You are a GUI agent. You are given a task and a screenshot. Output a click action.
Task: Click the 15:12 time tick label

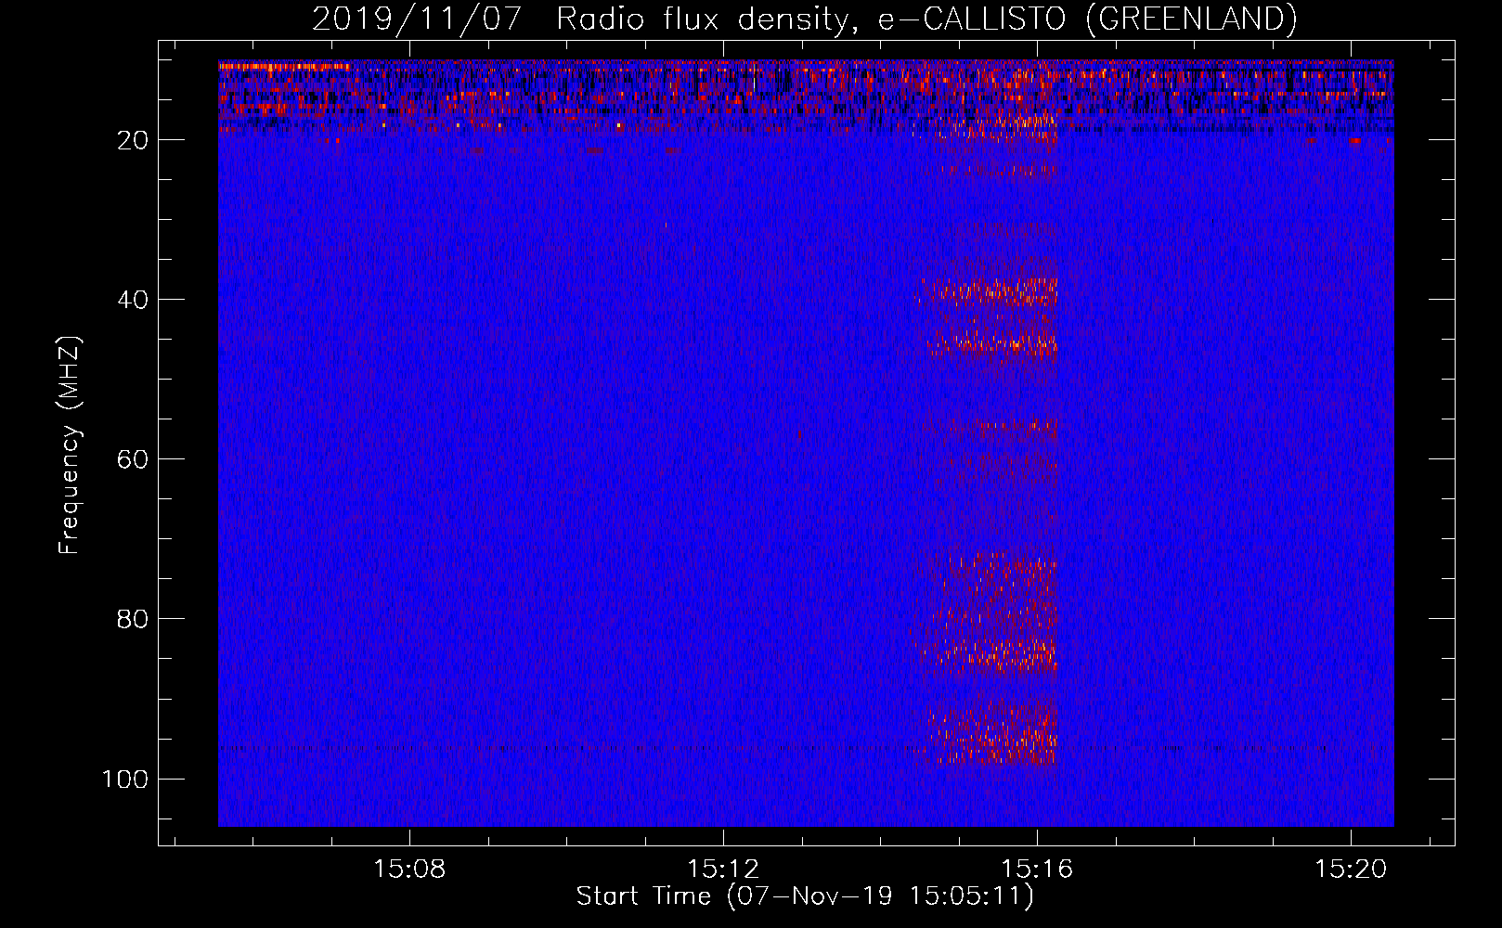click(x=723, y=869)
